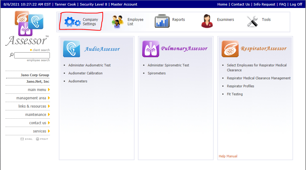Open the Reports label
This screenshot has height=170, width=306.
pyautogui.click(x=179, y=19)
